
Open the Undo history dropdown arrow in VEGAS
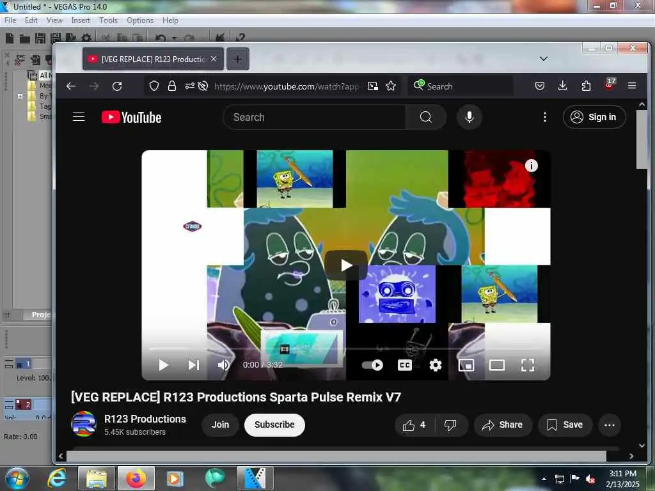click(x=174, y=38)
